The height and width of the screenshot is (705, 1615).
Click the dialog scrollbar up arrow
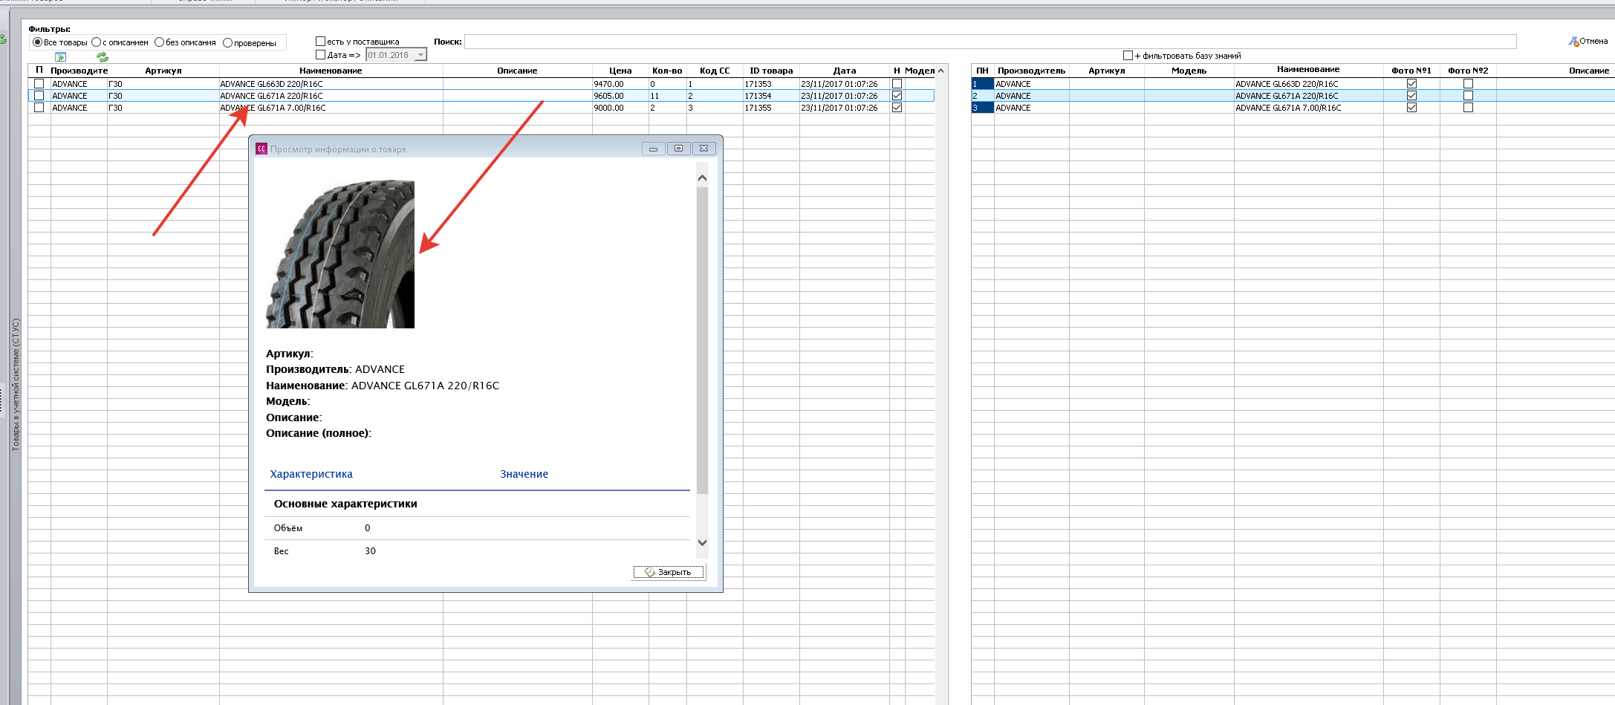pyautogui.click(x=703, y=178)
